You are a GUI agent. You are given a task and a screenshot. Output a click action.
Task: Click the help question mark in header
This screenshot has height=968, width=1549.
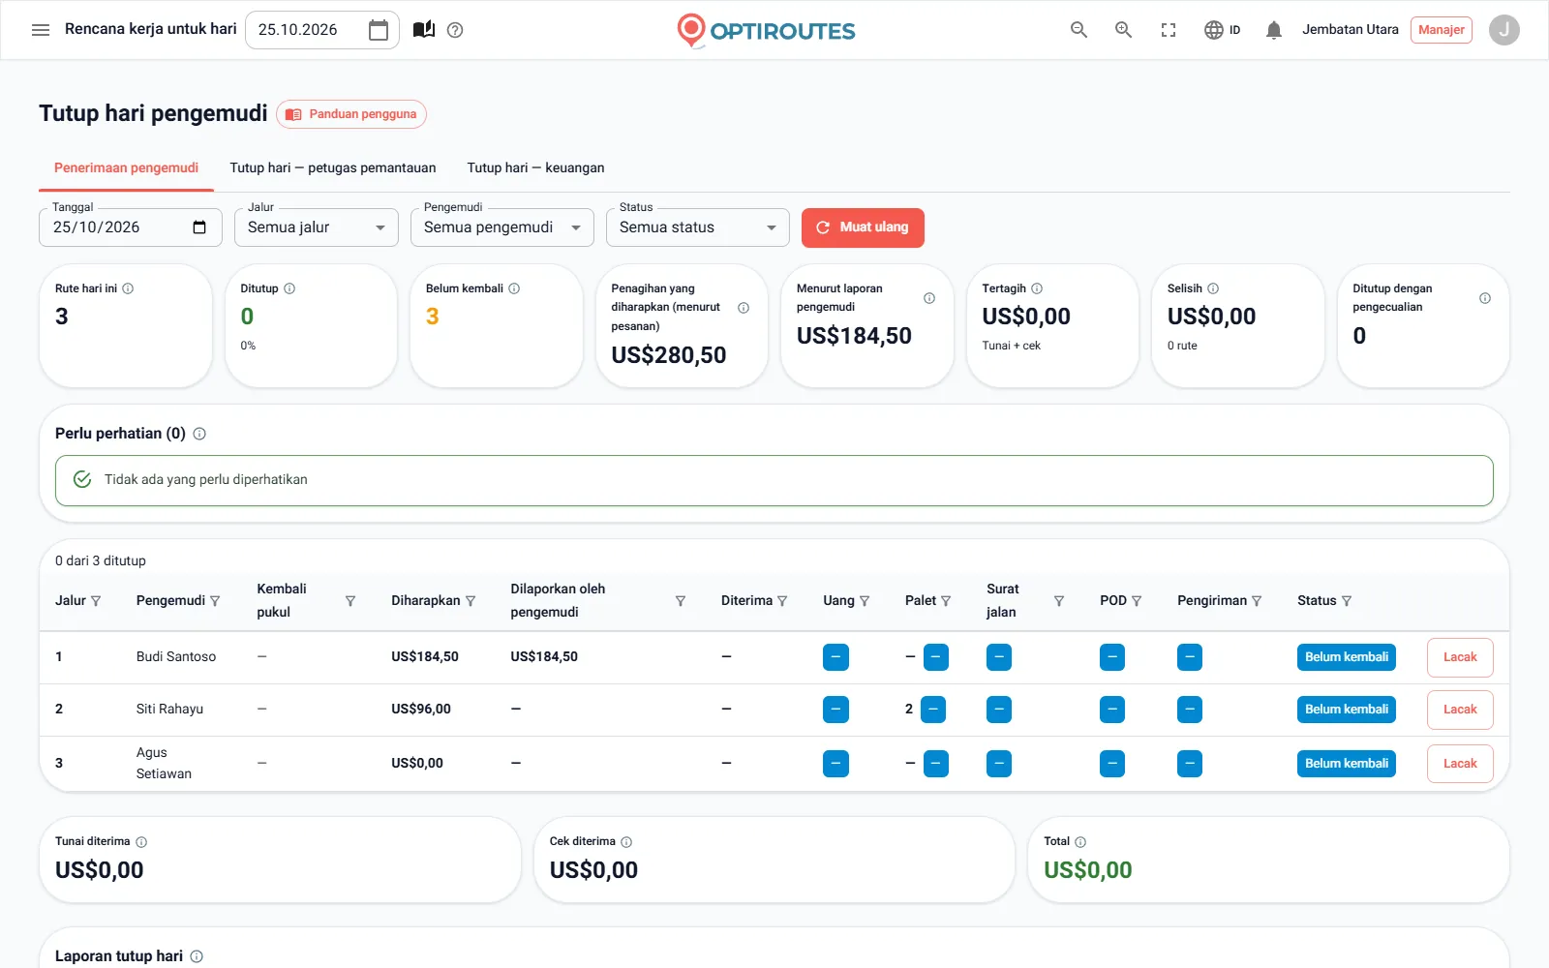click(455, 30)
